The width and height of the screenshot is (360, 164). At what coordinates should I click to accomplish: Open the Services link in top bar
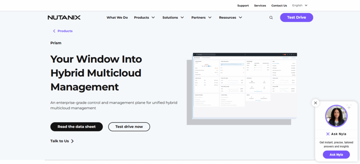[260, 6]
